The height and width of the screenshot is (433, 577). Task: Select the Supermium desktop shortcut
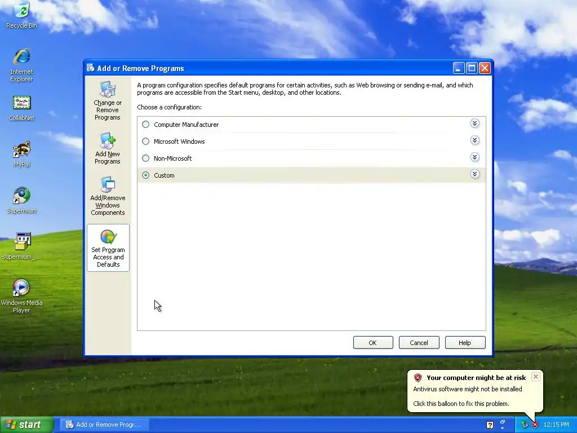point(22,201)
